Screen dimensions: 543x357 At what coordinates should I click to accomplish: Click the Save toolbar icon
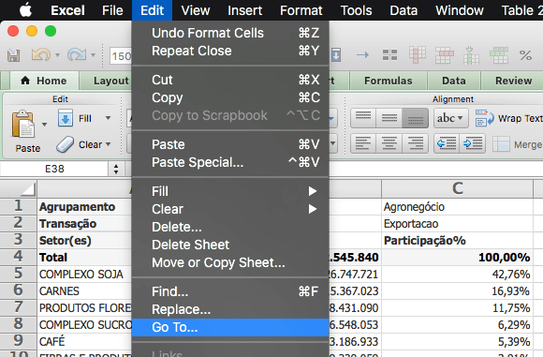click(13, 55)
